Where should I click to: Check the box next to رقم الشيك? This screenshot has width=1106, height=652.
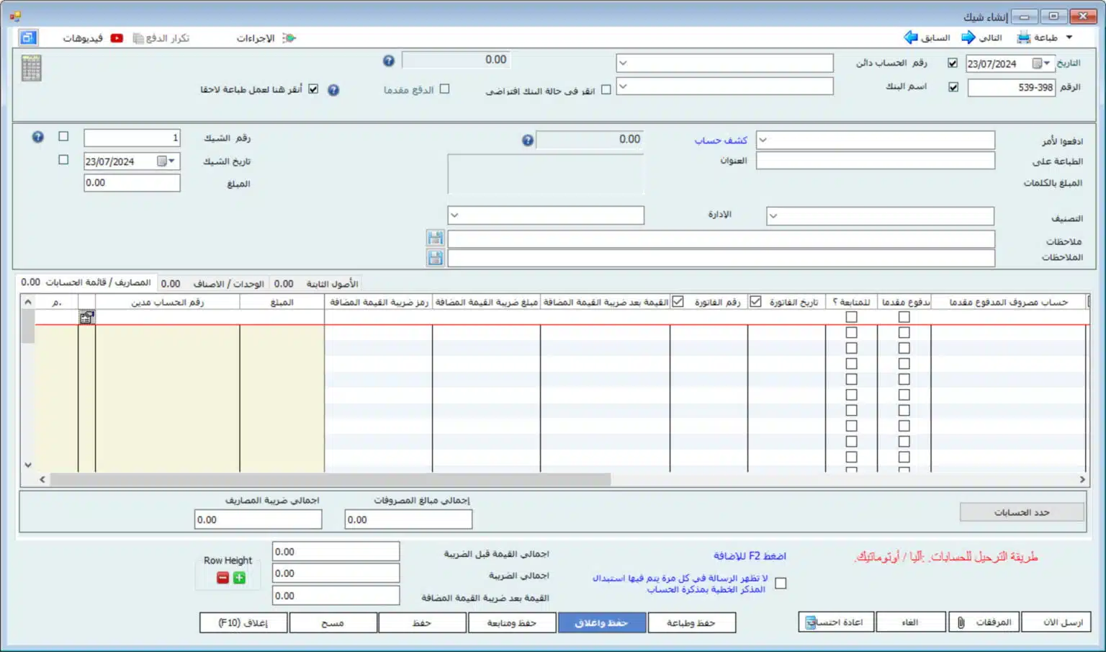(x=63, y=136)
